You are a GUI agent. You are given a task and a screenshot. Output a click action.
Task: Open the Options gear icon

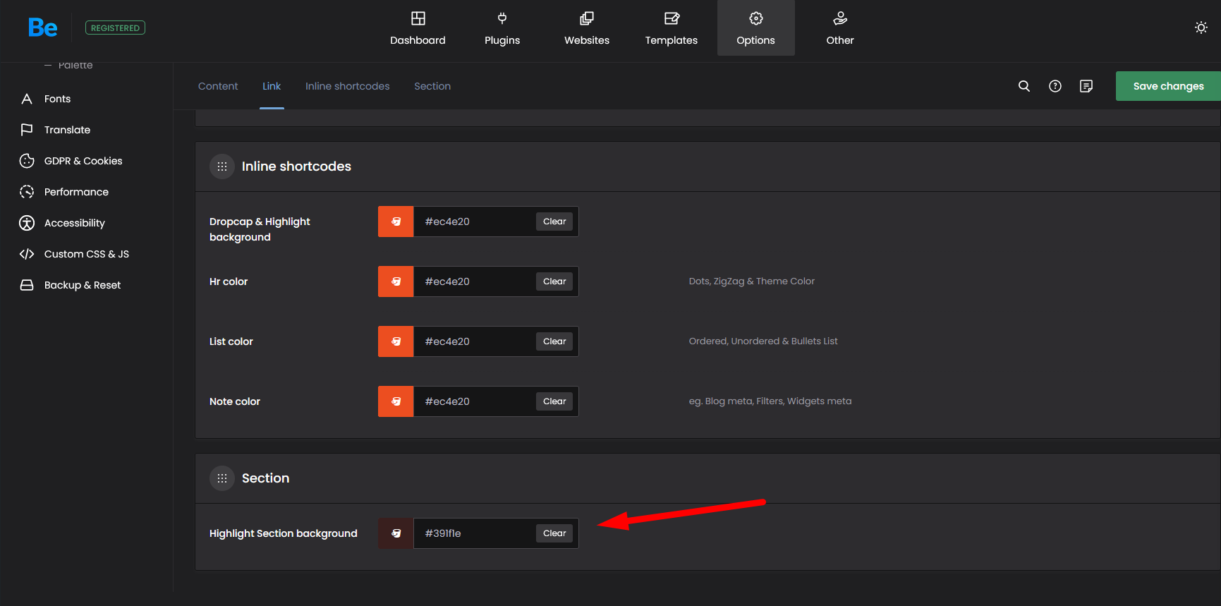pyautogui.click(x=756, y=18)
